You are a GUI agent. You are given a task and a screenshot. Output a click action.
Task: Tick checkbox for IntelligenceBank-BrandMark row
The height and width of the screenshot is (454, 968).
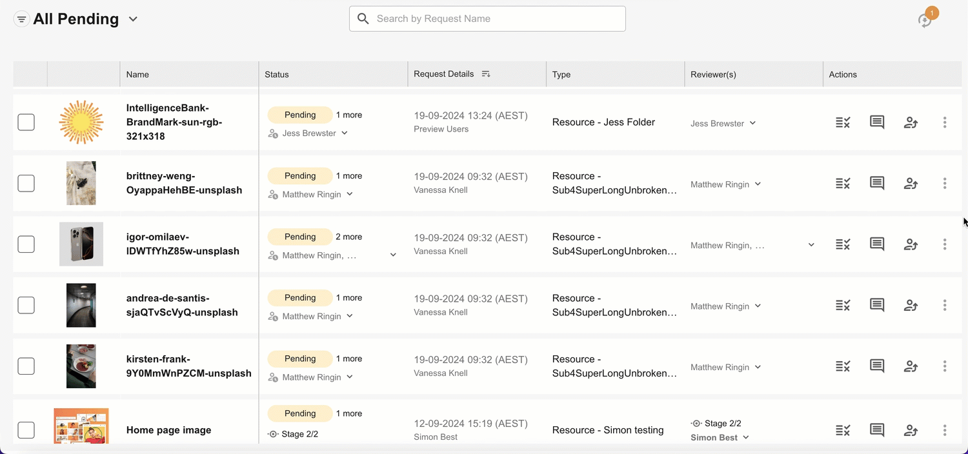(26, 123)
